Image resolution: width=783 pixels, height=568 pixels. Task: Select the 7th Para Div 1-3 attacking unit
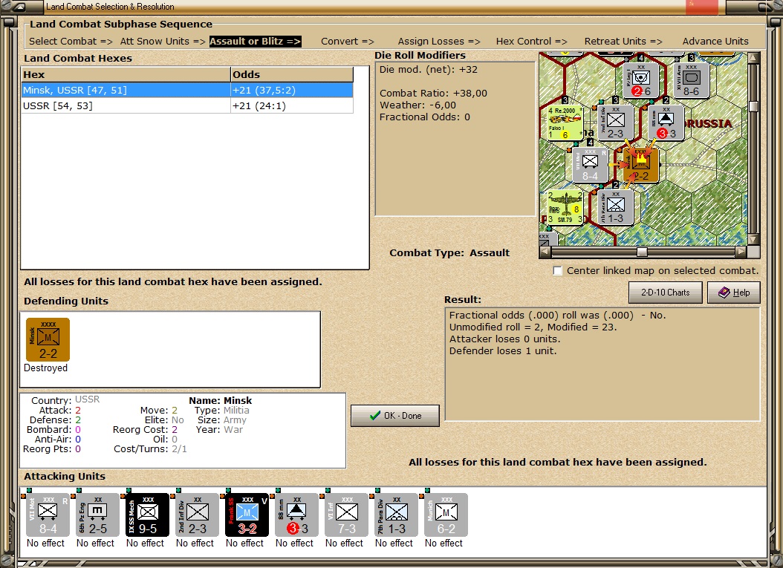pyautogui.click(x=397, y=515)
